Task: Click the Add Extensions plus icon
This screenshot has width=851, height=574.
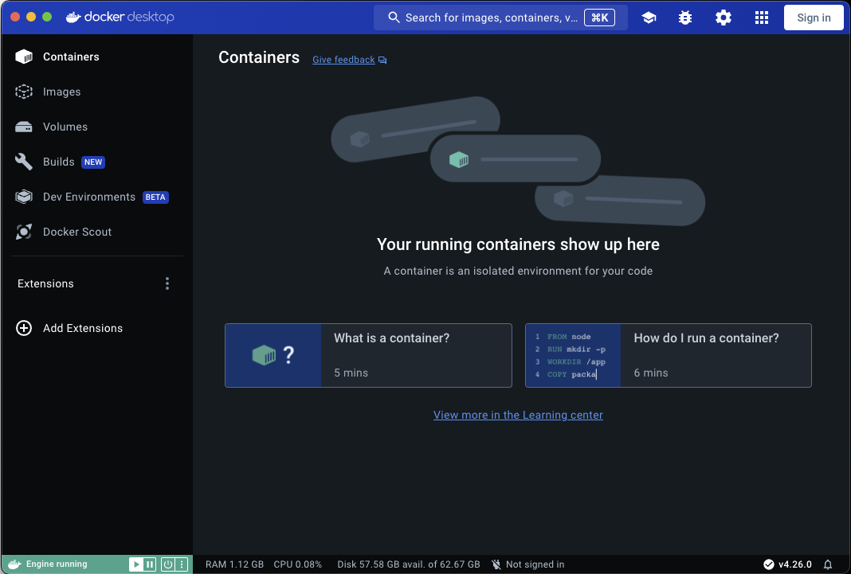Action: pyautogui.click(x=24, y=328)
